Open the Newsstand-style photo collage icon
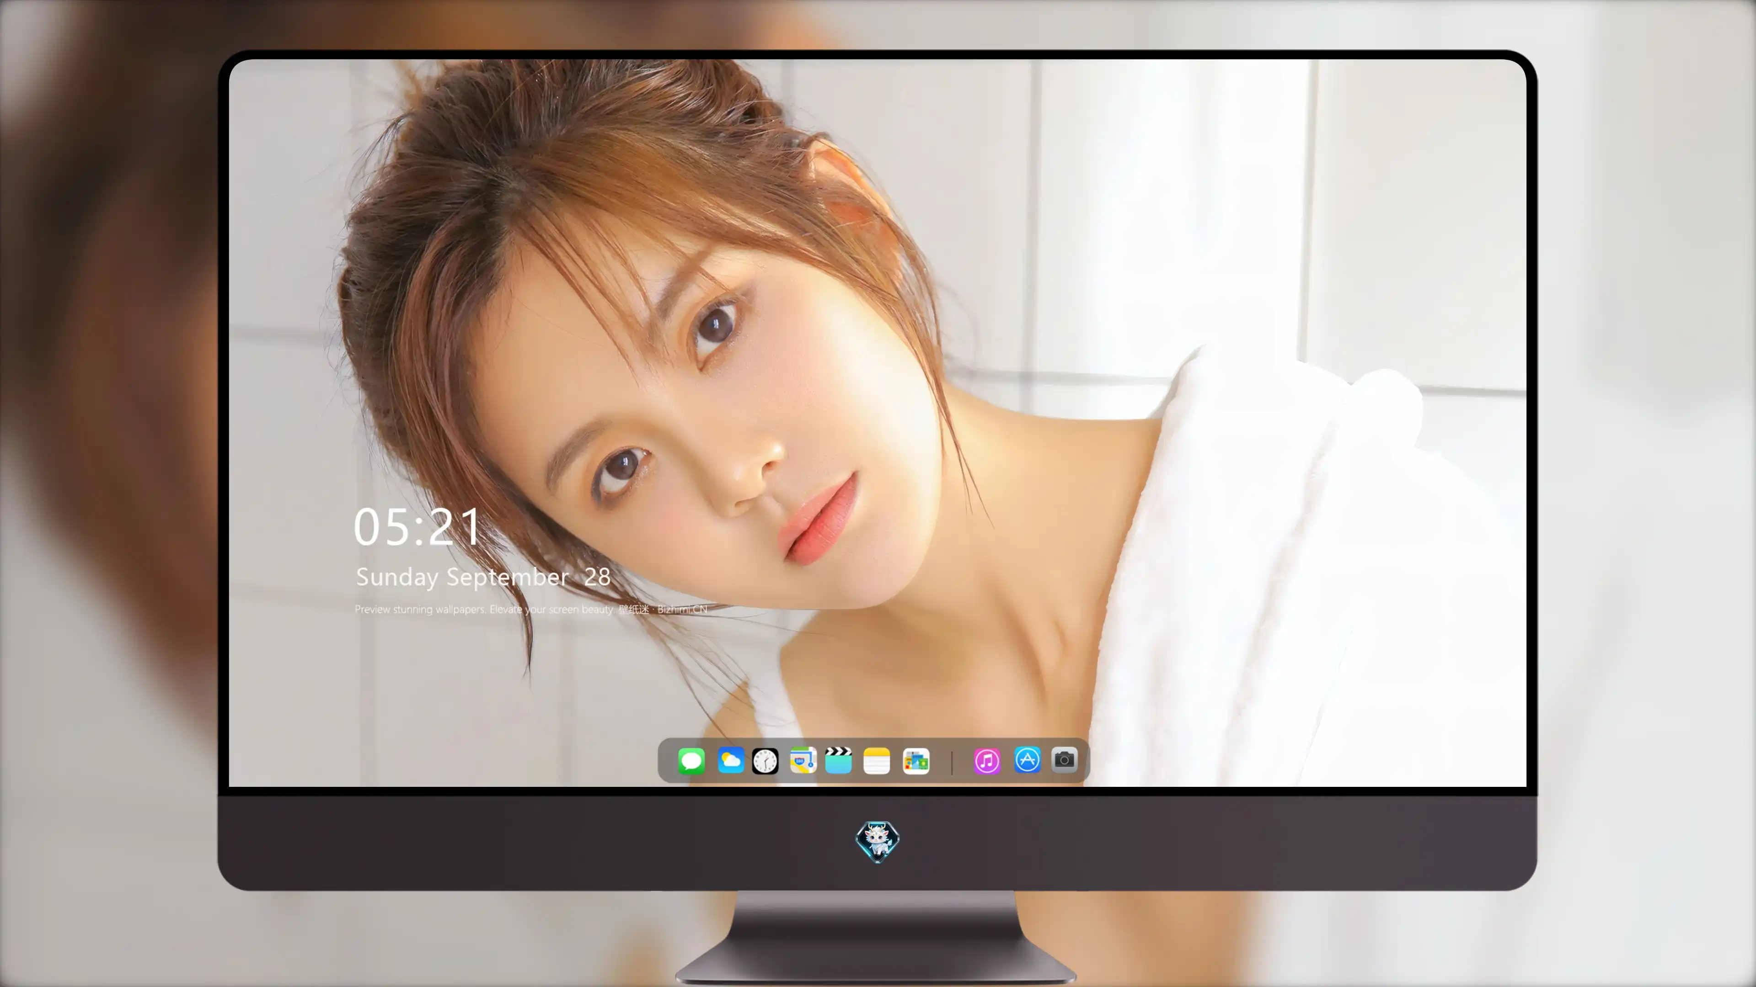 point(916,761)
